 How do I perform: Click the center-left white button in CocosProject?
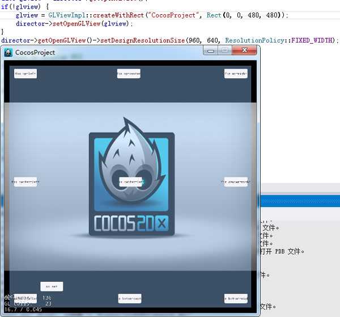click(x=25, y=182)
